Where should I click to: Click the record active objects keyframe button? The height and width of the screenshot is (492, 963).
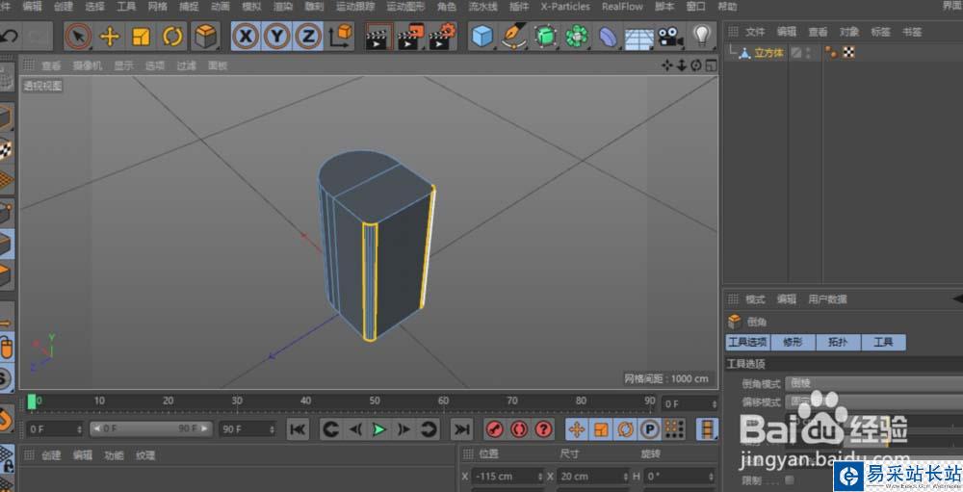click(495, 429)
